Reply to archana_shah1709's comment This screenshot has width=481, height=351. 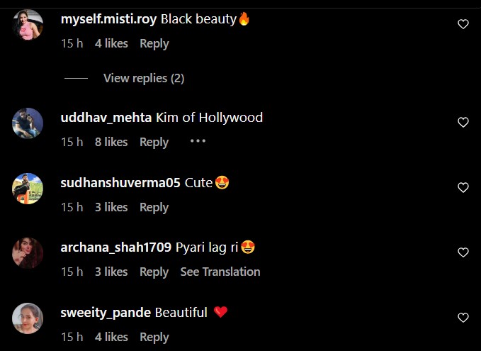pyautogui.click(x=154, y=272)
